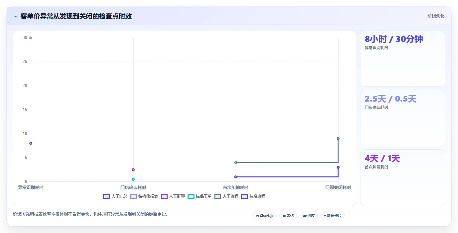Select the data point at value 30
The width and height of the screenshot is (458, 233).
click(x=31, y=38)
